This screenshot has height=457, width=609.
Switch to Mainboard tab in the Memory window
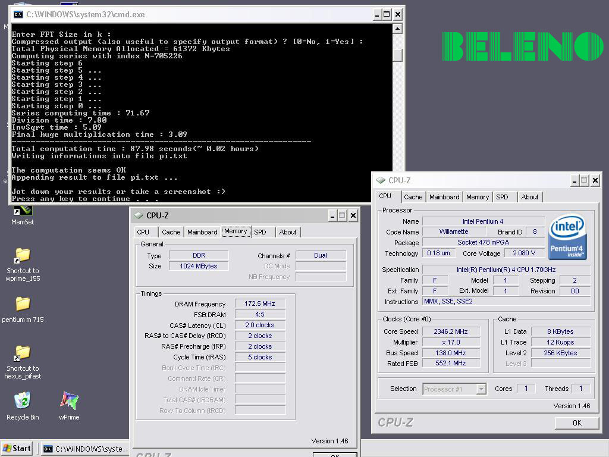tap(202, 232)
